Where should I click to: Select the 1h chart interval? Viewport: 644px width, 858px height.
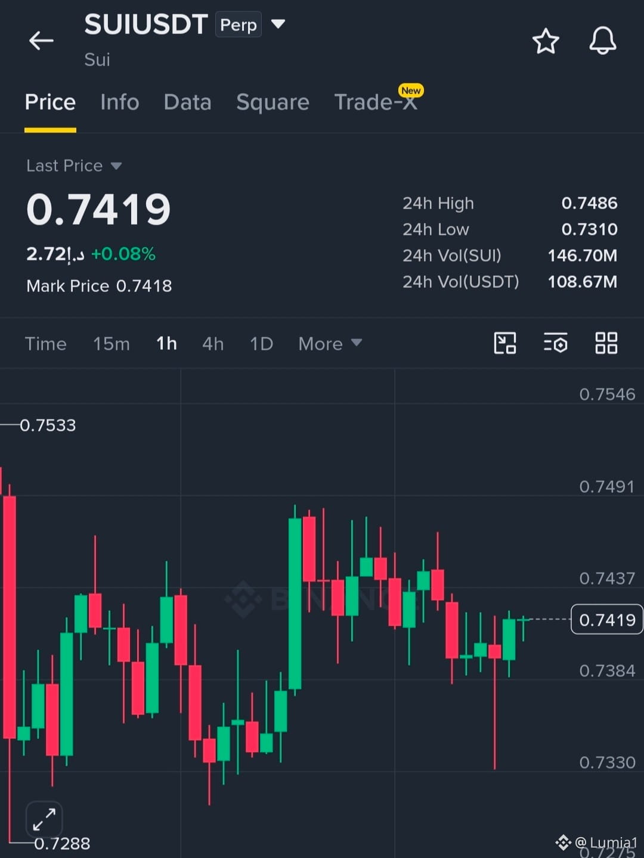(166, 344)
